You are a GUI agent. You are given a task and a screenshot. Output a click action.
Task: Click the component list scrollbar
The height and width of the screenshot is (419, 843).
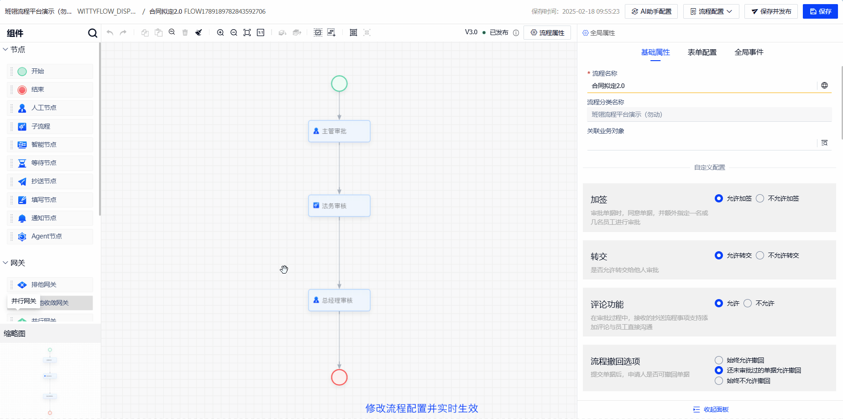99,130
